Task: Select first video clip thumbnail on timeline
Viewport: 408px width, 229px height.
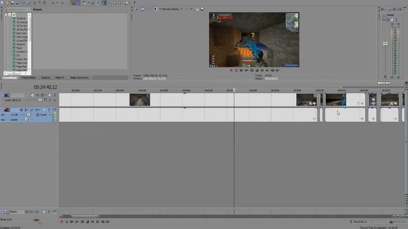Action: [x=140, y=100]
